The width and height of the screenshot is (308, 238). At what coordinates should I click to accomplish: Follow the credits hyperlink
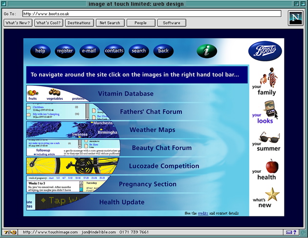point(203,213)
